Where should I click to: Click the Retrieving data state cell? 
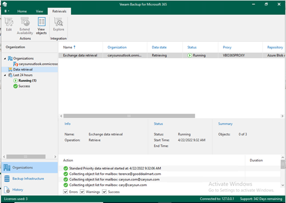coord(159,55)
